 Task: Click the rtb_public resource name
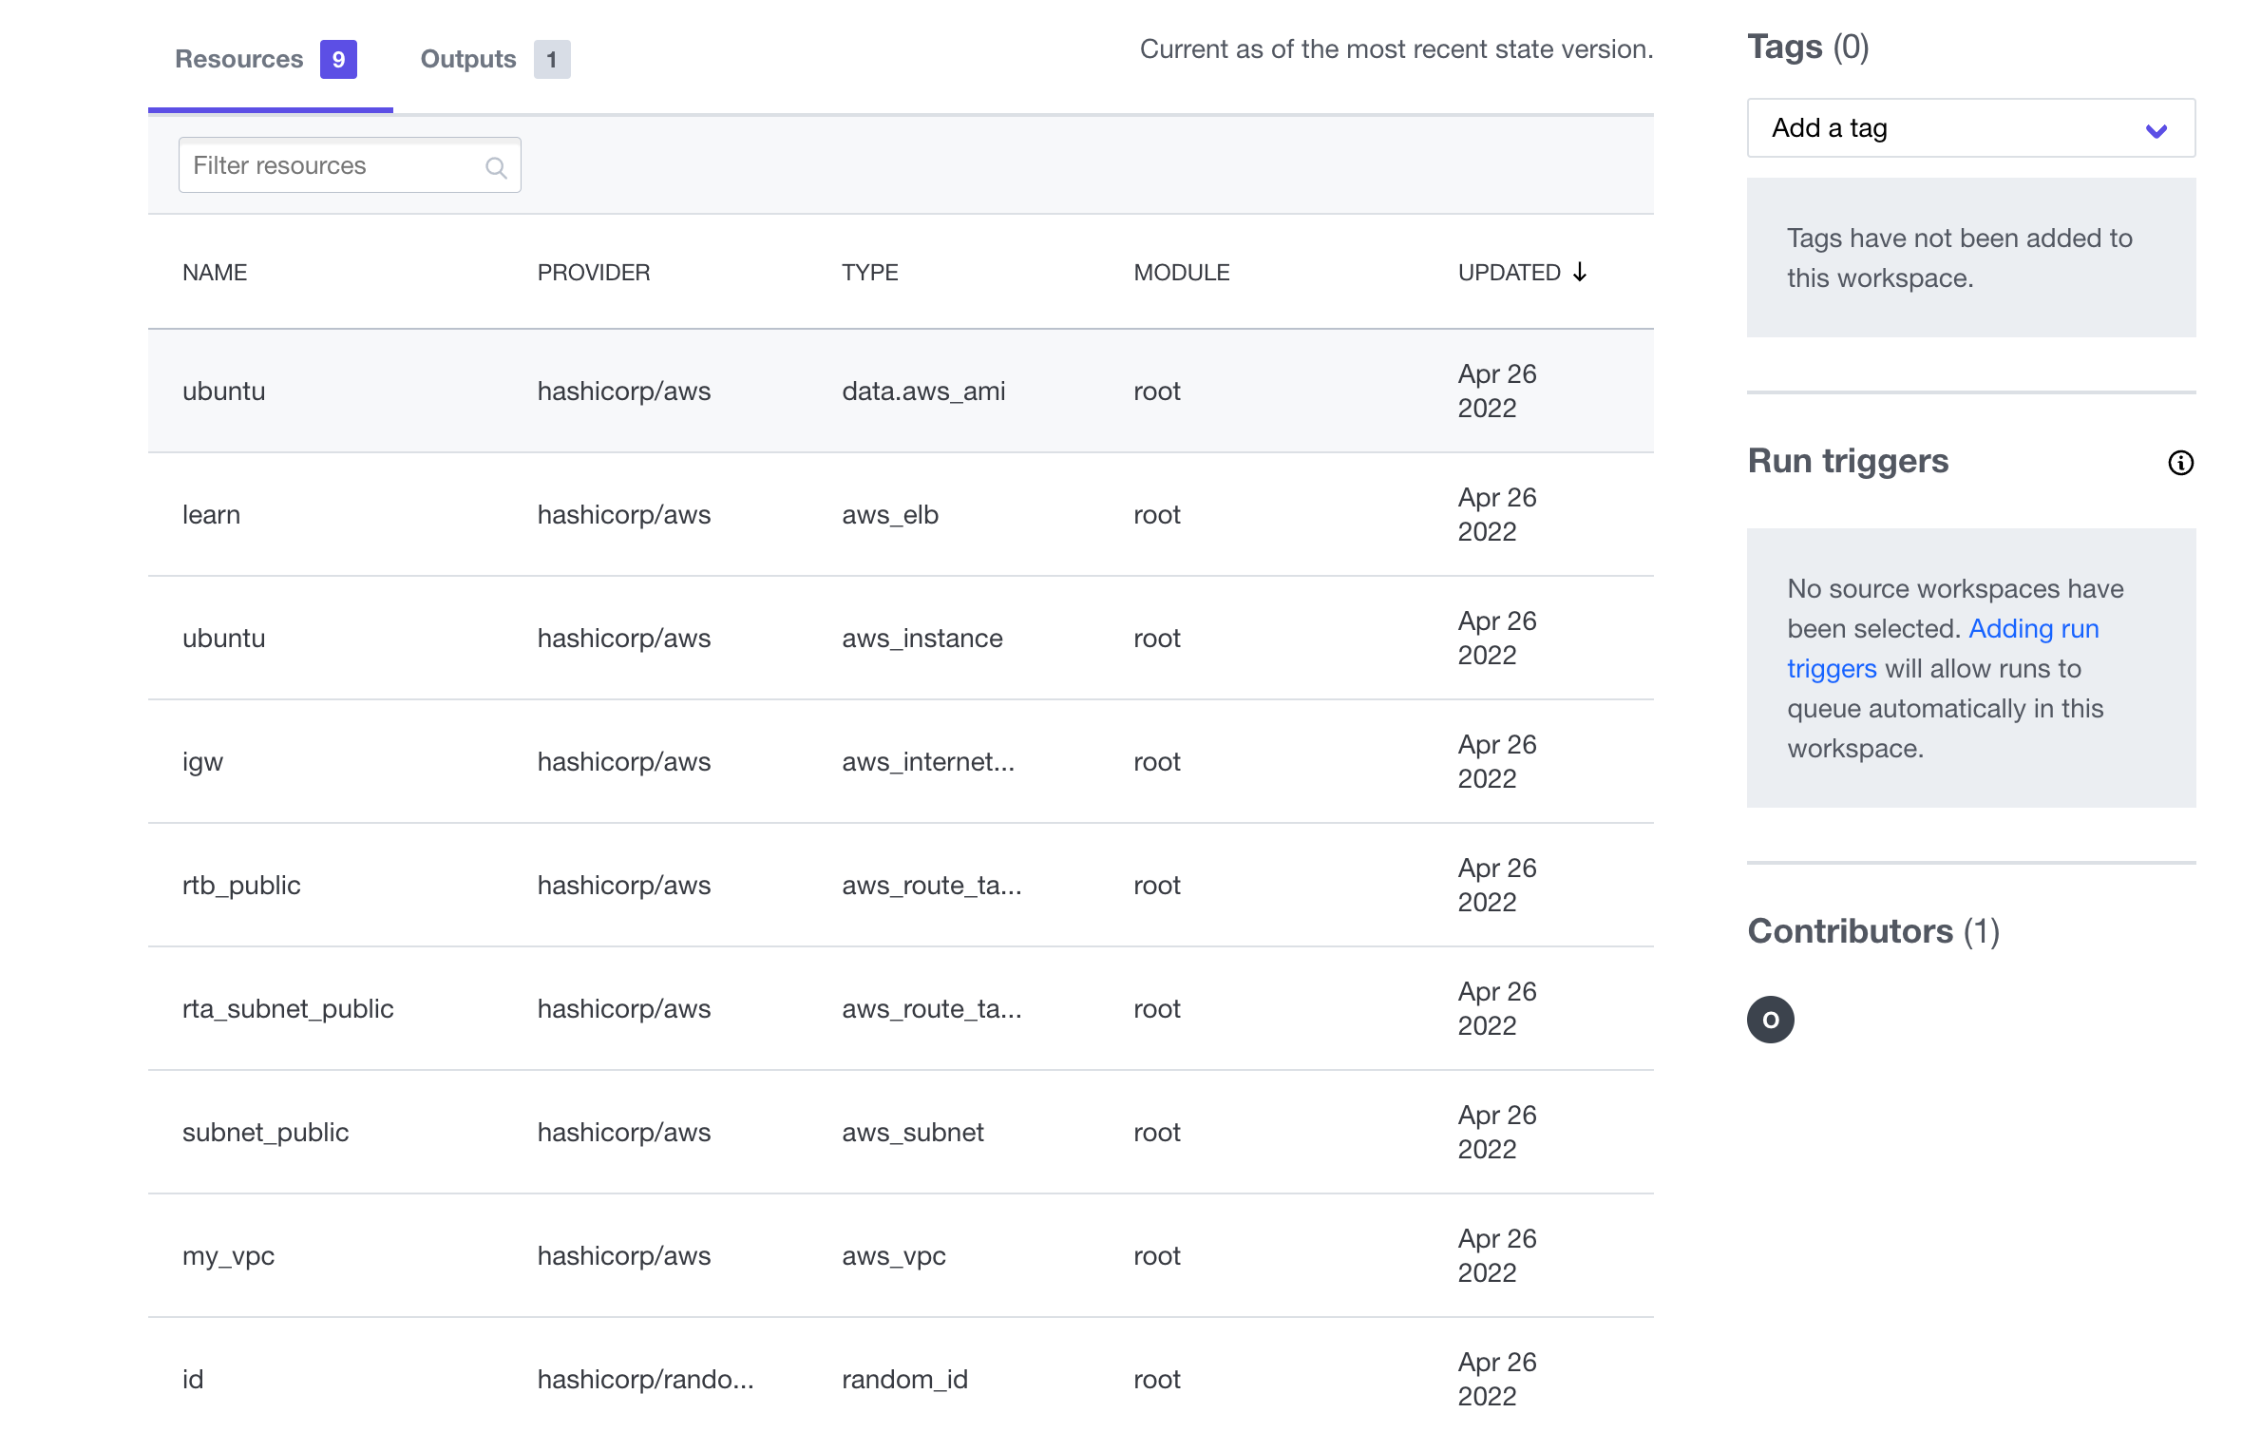tap(241, 885)
